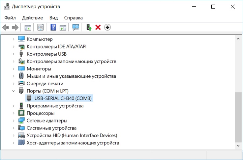Click the red X Uninstall device icon
Screen dimensions: 243x160
pos(98,27)
